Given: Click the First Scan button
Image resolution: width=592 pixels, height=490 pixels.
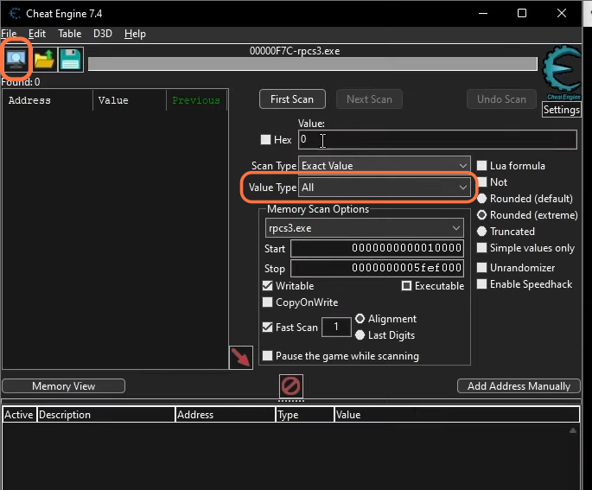Looking at the screenshot, I should pos(292,99).
